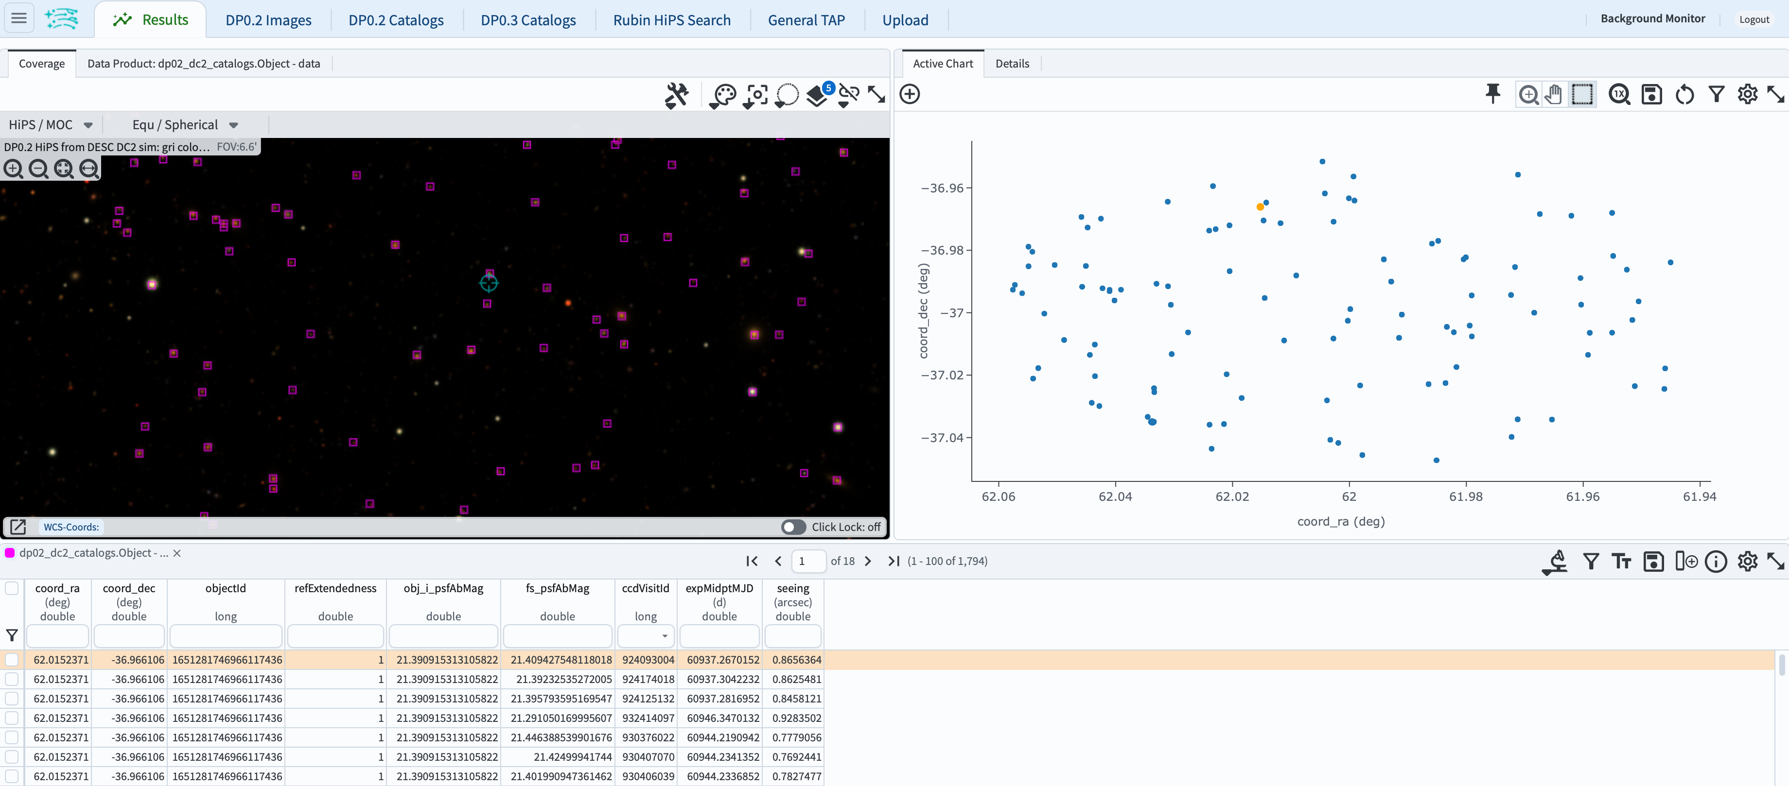This screenshot has width=1789, height=786.
Task: Toggle Click Lock switch
Action: [x=793, y=527]
